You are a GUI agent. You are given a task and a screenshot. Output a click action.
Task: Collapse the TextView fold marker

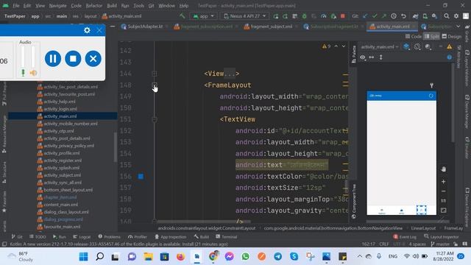pyautogui.click(x=155, y=119)
